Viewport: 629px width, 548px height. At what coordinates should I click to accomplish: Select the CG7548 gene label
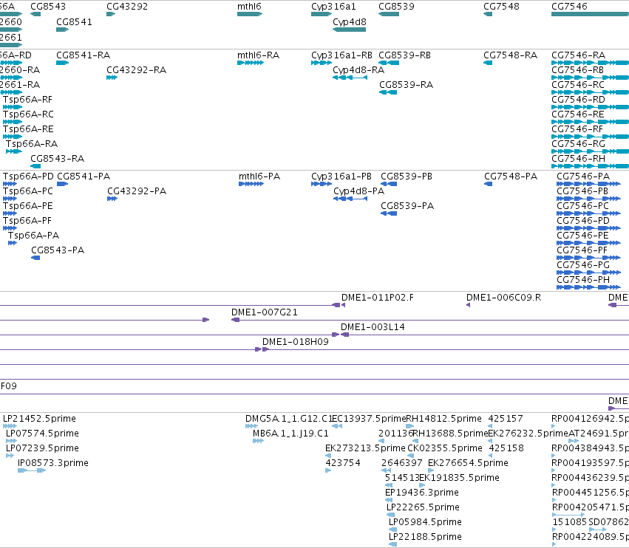(501, 7)
